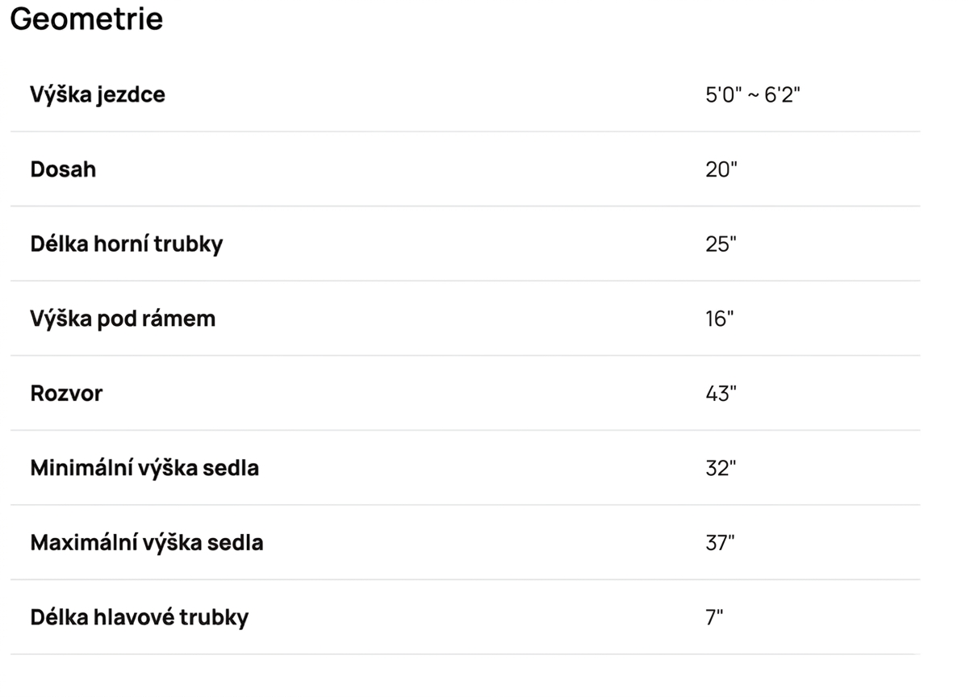Click the maximum saddle height value 37"
Image resolution: width=974 pixels, height=697 pixels.
pyautogui.click(x=721, y=543)
